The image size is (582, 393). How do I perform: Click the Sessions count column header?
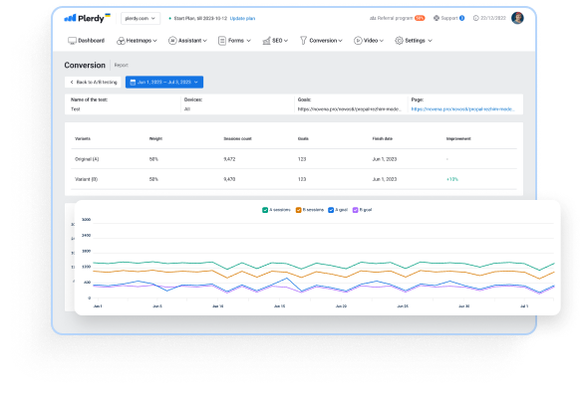[x=237, y=139]
